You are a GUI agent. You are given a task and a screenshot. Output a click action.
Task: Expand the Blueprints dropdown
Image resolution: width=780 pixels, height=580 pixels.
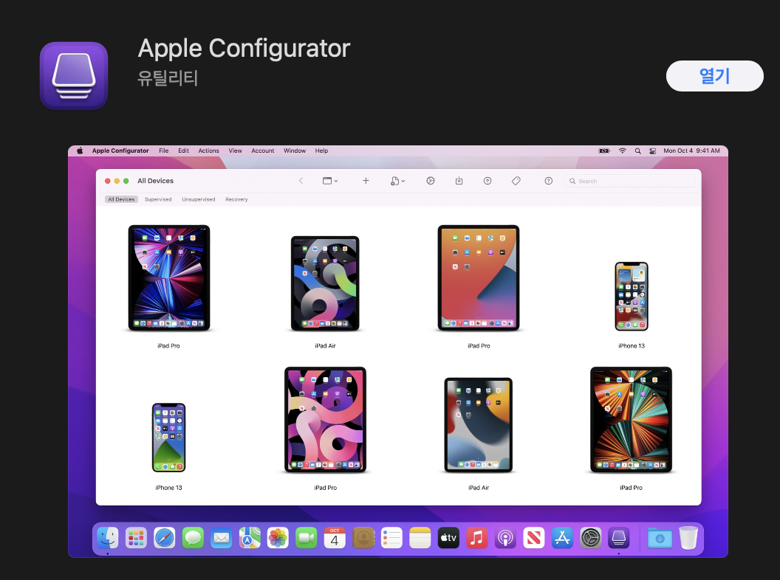(397, 181)
